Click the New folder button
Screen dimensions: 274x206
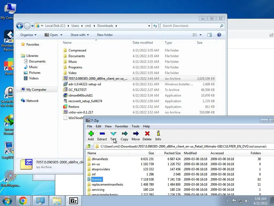(x=105, y=35)
